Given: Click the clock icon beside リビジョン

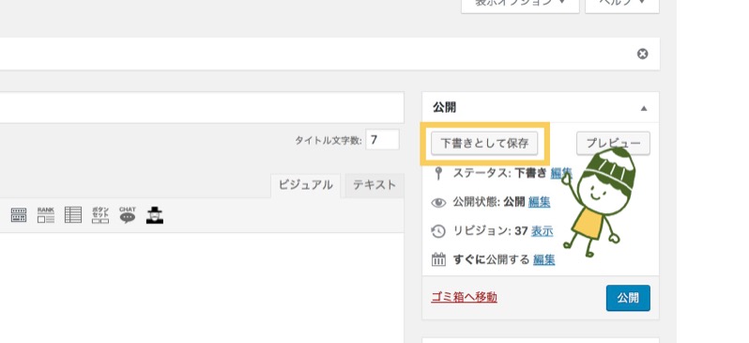Looking at the screenshot, I should 438,231.
